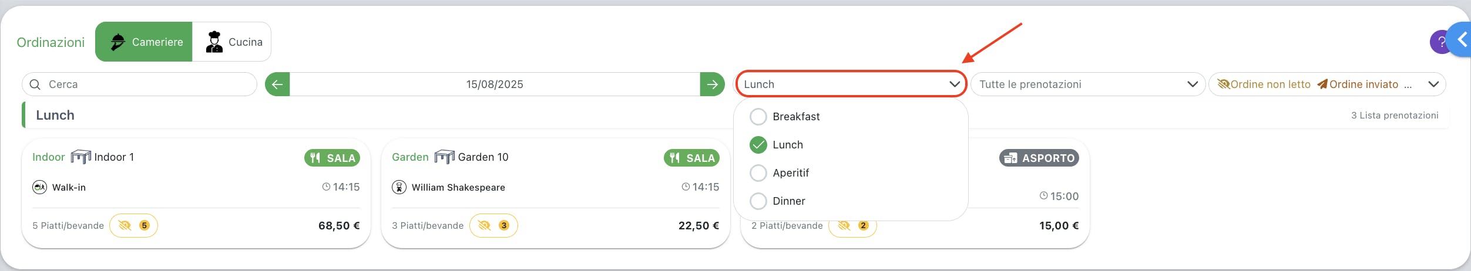The image size is (1471, 271).
Task: Click the ASPORTO takeaway badge
Action: click(x=1039, y=158)
